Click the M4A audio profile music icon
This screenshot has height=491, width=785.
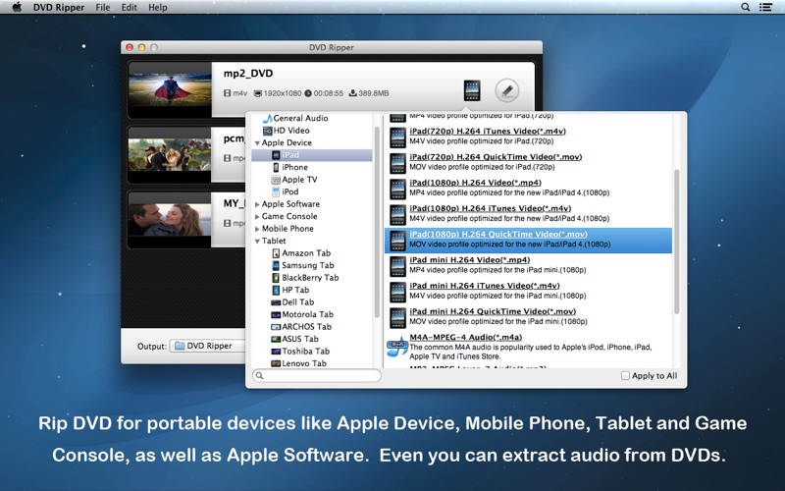coord(397,347)
